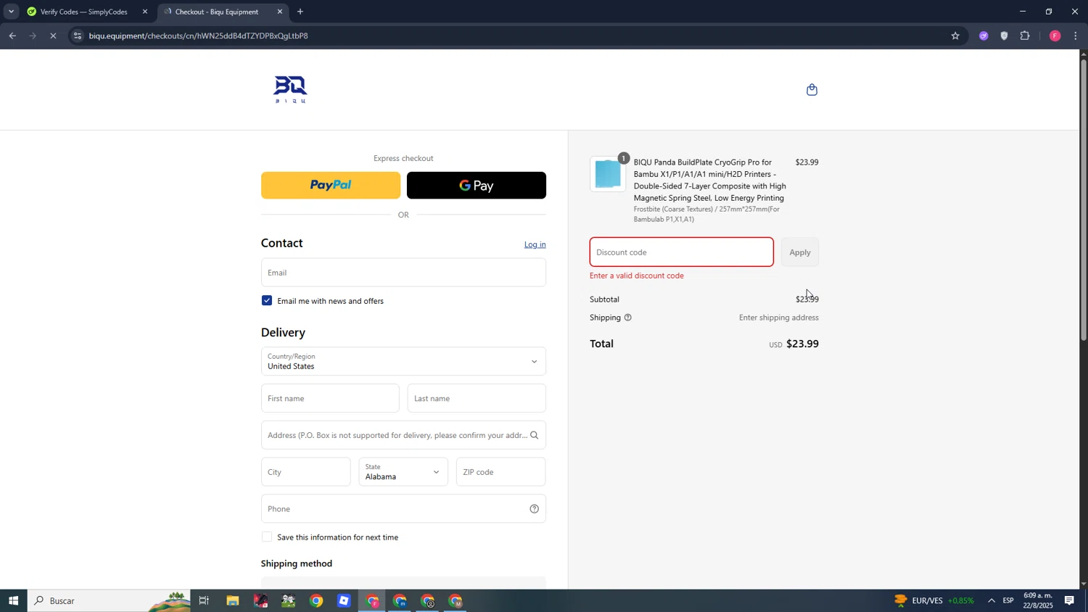Image resolution: width=1088 pixels, height=612 pixels.
Task: Open the Chrome three-dot menu
Action: coord(1075,36)
